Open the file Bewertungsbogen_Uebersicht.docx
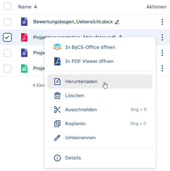This screenshot has height=171, width=170. click(x=73, y=22)
